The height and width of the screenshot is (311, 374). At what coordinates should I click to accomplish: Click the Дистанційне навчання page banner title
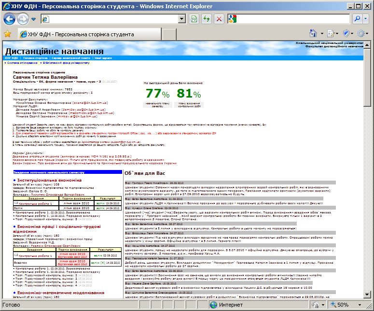pyautogui.click(x=55, y=51)
